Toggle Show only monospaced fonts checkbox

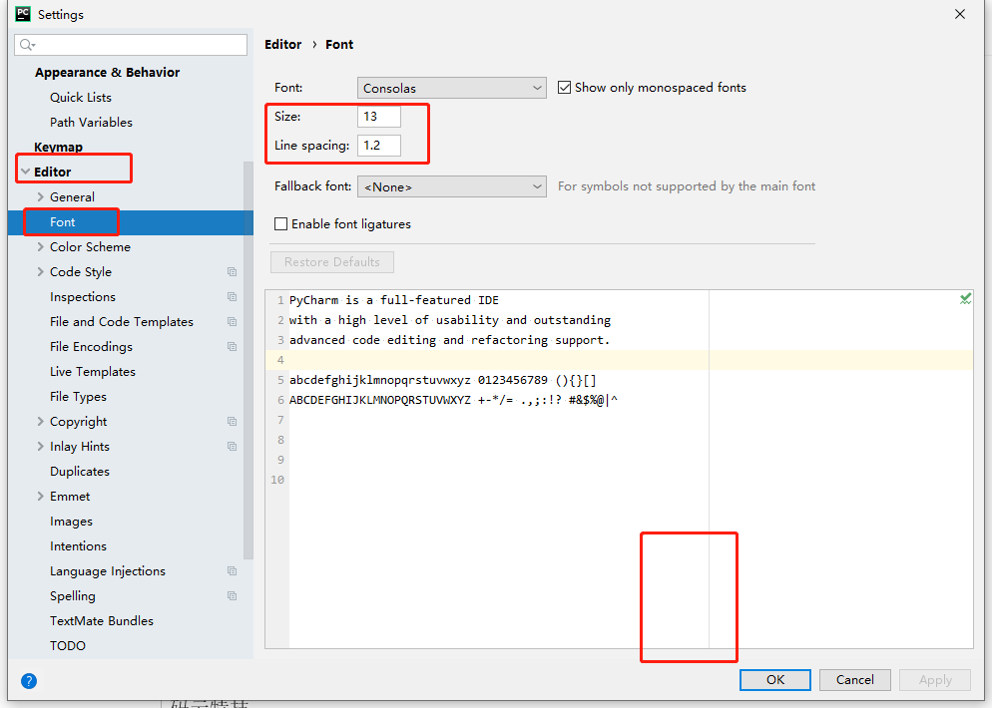[x=564, y=87]
